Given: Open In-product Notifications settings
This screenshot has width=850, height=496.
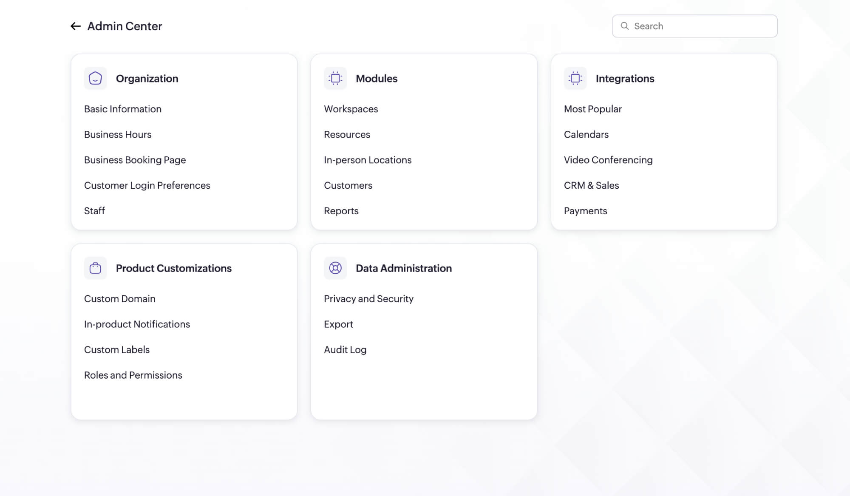Looking at the screenshot, I should [137, 324].
